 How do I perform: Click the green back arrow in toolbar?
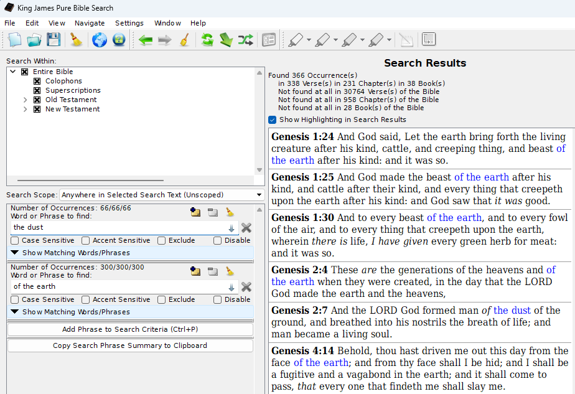(146, 40)
